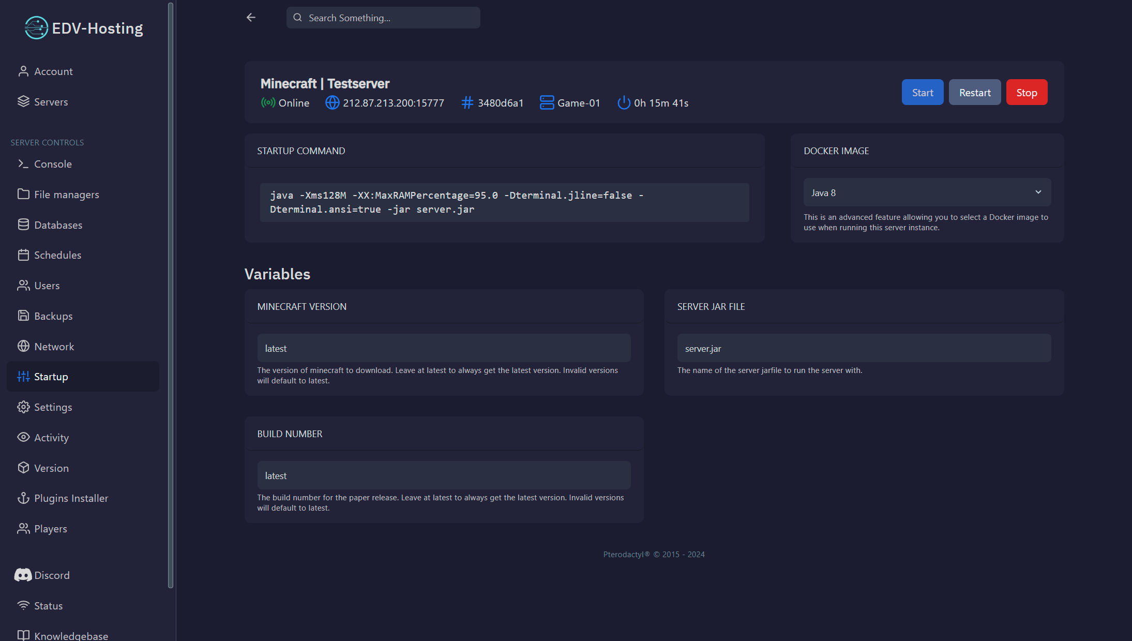Open the Account menu item

53,71
